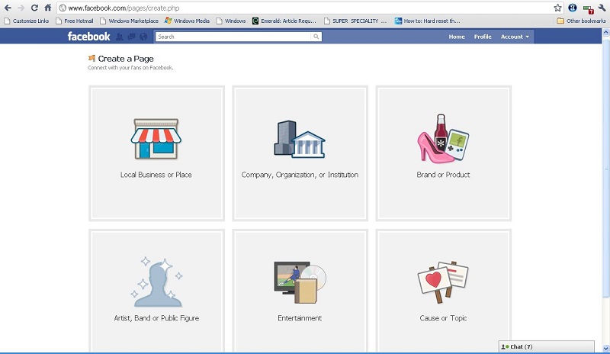Viewport: 610px width, 354px height.
Task: Click the Entertainment label
Action: 300,318
